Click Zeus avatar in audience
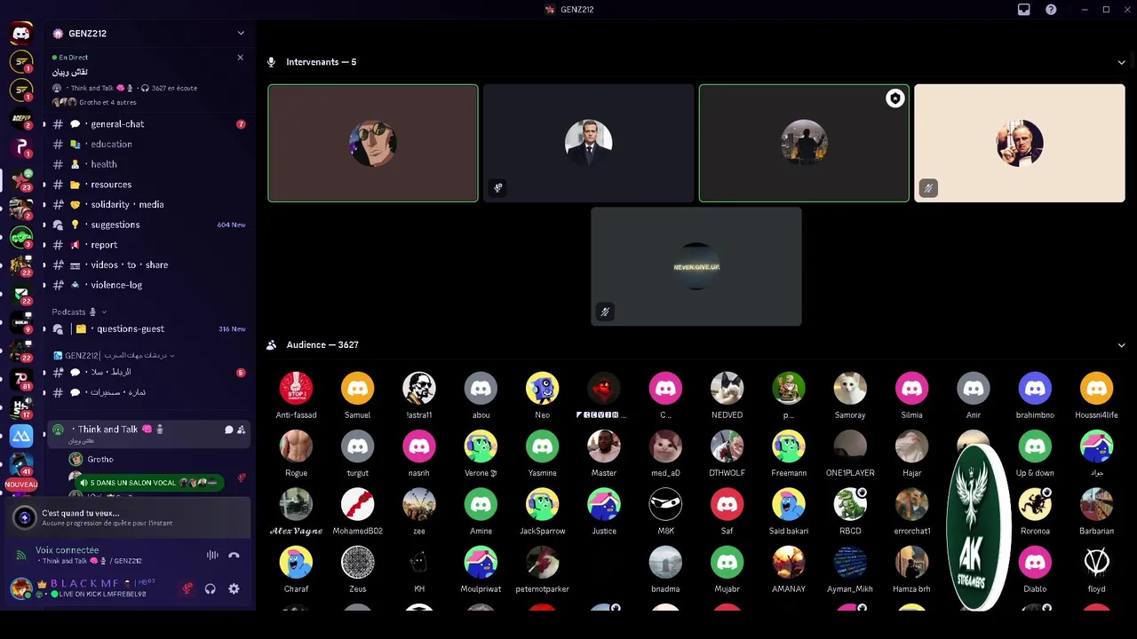The width and height of the screenshot is (1137, 639). (x=358, y=562)
